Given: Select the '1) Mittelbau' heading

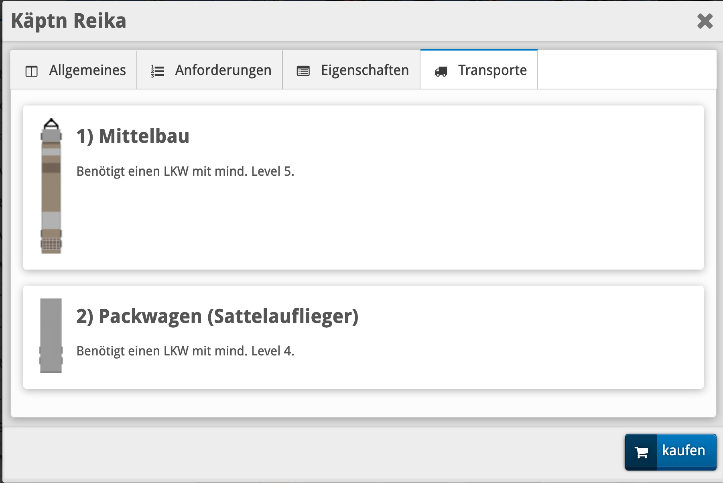Looking at the screenshot, I should tap(133, 136).
